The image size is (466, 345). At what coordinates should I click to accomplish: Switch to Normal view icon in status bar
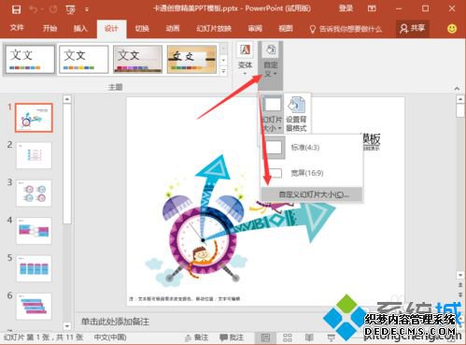point(265,338)
